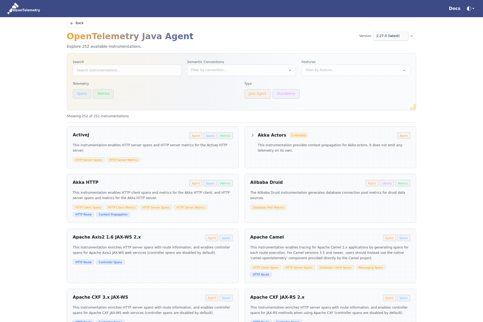Click the Metrics badge on Alibaba Druid card
The image size is (483, 322).
403,183
